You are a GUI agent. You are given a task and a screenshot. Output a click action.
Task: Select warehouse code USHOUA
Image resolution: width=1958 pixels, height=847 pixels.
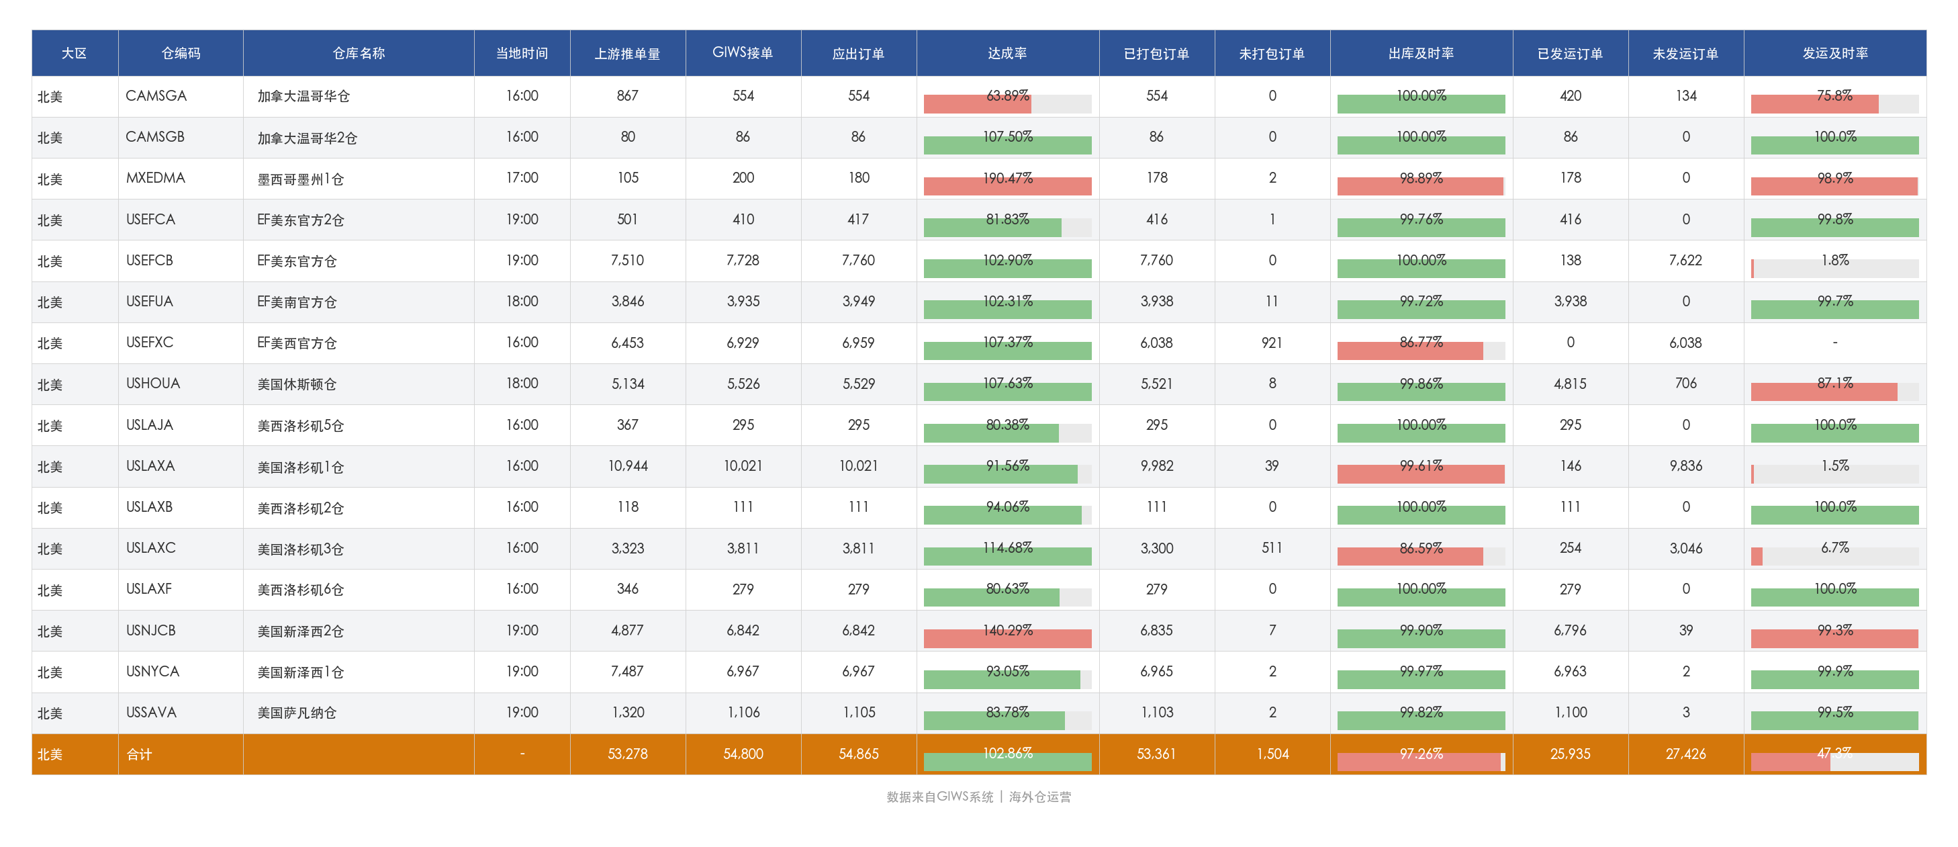coord(154,384)
